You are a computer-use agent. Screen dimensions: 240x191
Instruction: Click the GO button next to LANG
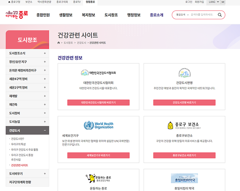point(223,2)
